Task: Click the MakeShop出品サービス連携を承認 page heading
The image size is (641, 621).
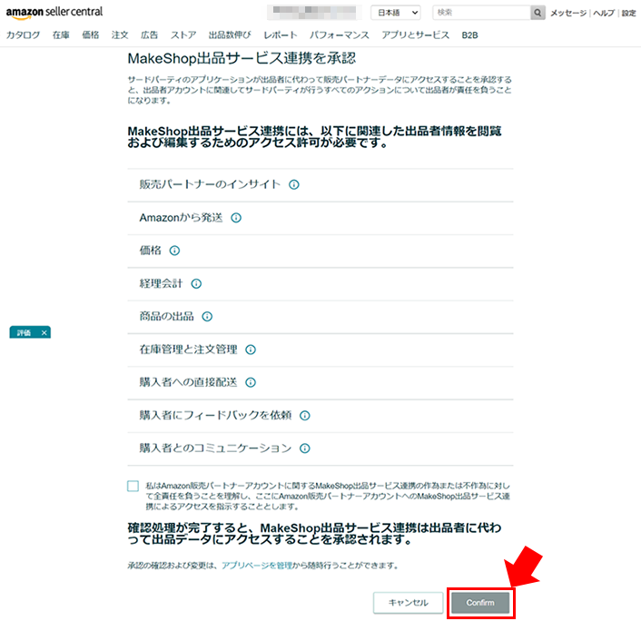Action: (242, 58)
